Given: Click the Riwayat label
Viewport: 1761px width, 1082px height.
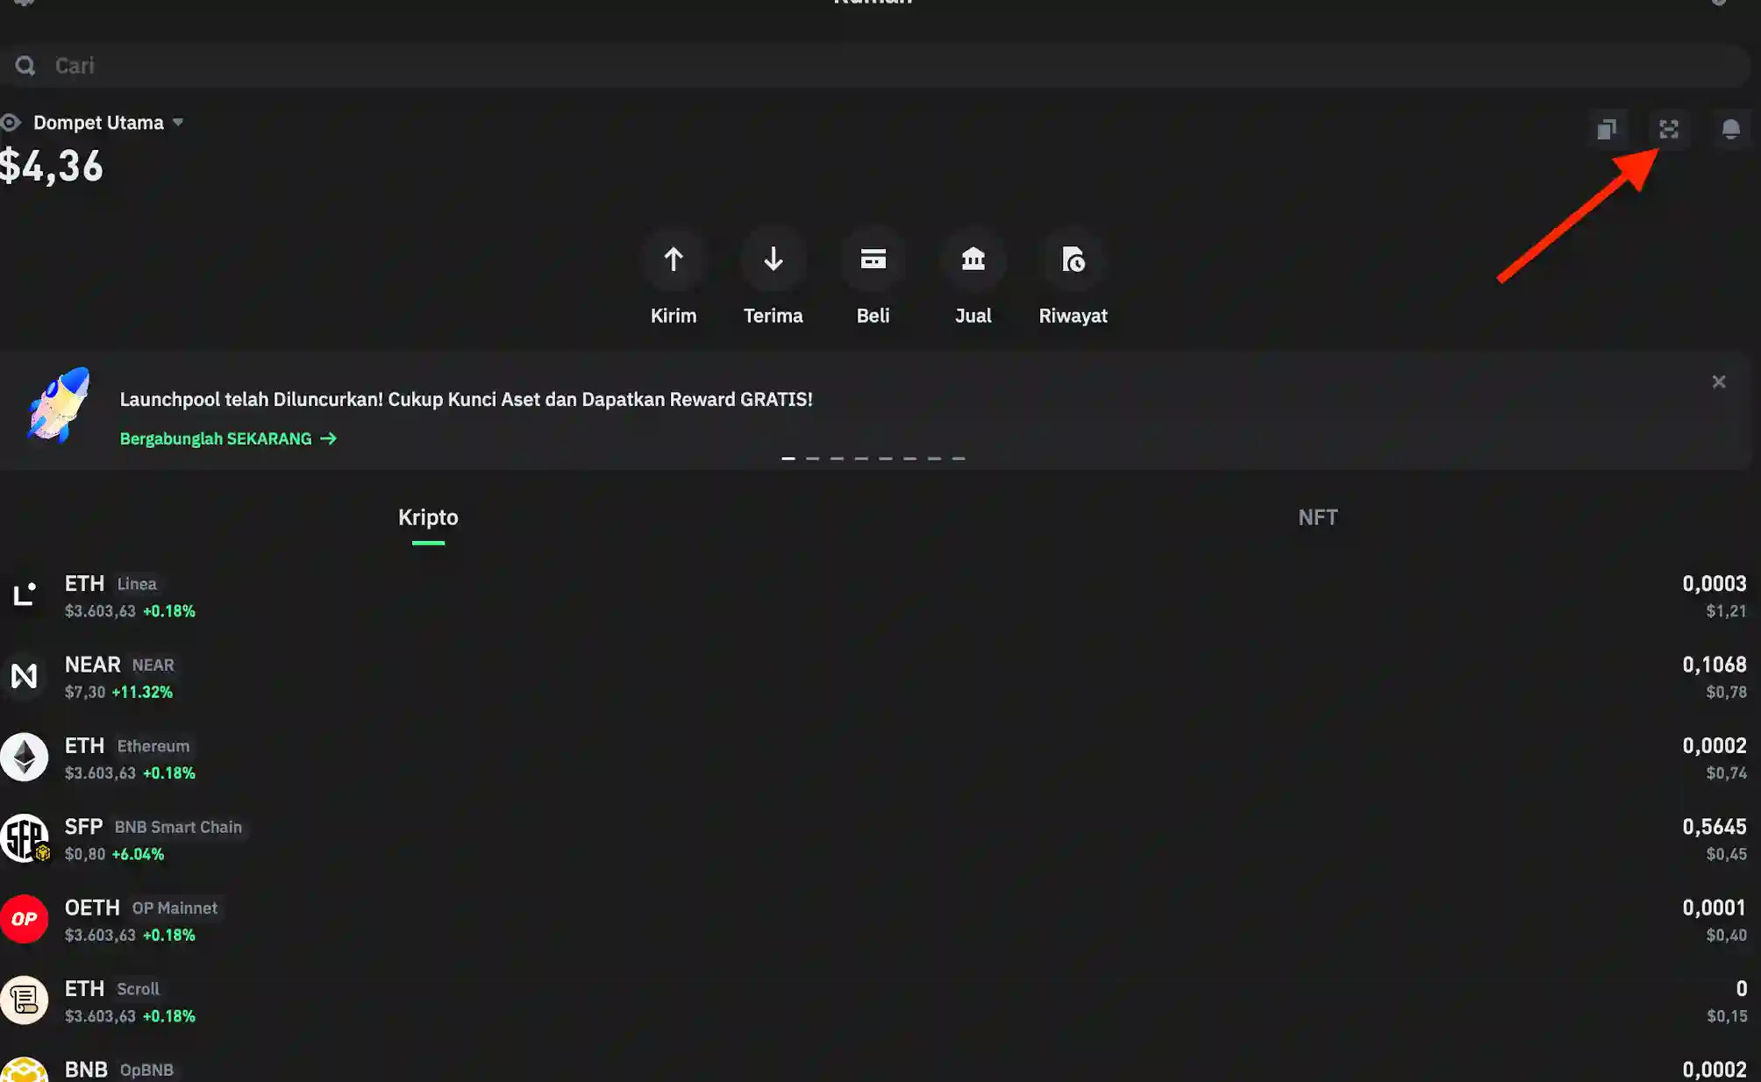Looking at the screenshot, I should [x=1073, y=316].
